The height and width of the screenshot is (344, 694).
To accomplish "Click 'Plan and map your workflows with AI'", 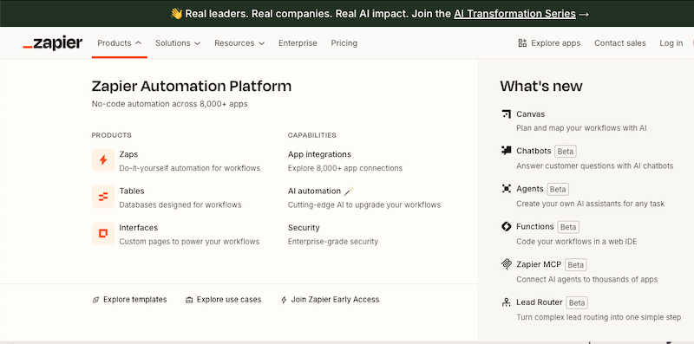I will [581, 127].
